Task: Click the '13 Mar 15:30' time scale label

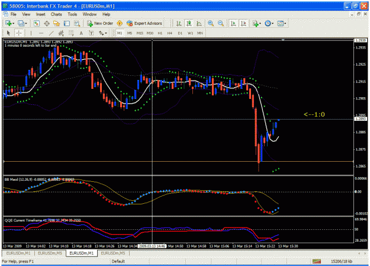Action: 288,246
